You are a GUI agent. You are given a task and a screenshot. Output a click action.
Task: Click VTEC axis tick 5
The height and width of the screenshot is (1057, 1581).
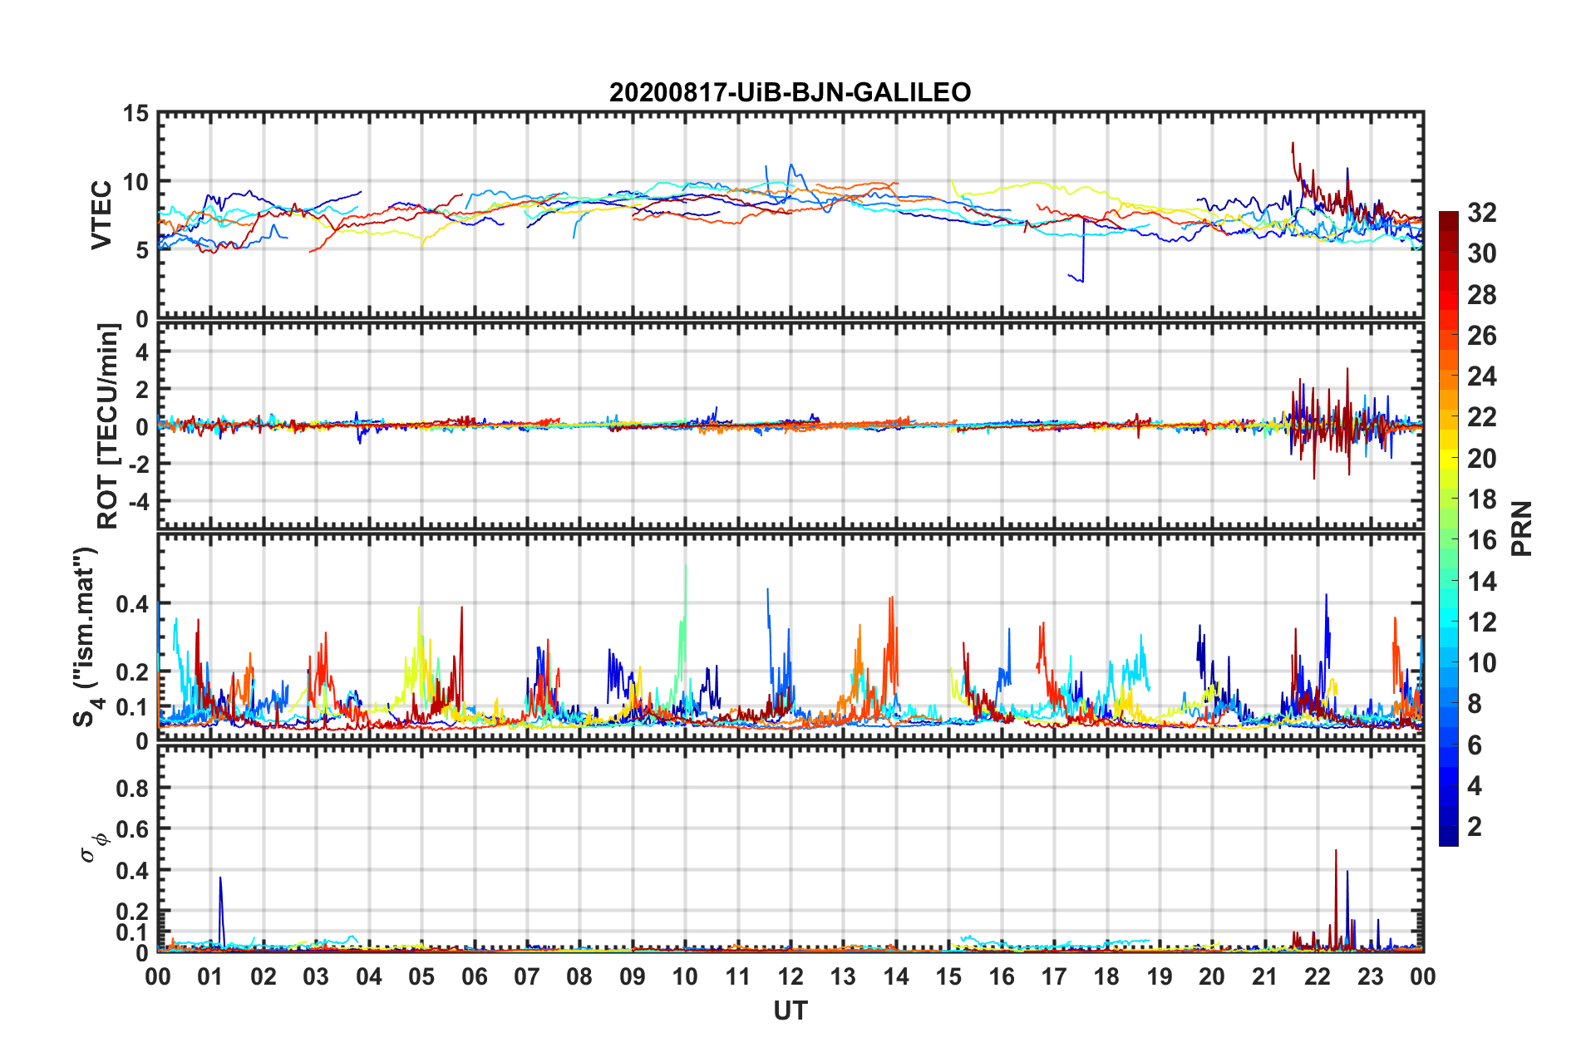point(141,251)
